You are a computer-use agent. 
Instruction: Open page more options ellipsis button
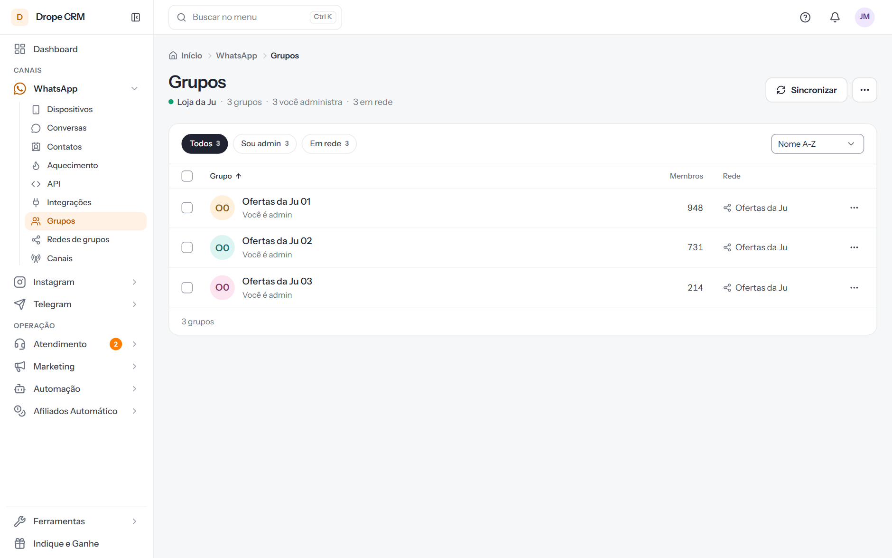pos(864,90)
